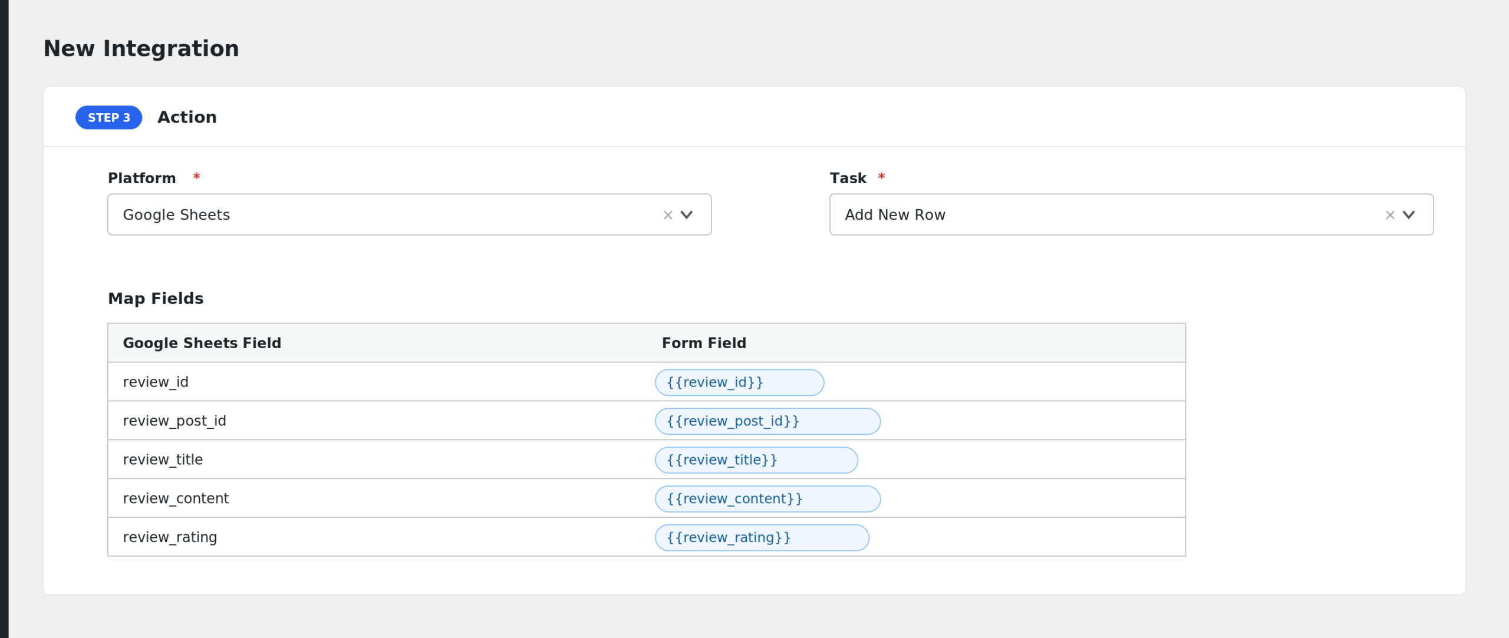The image size is (1509, 638).
Task: Click the Platform field label
Action: [141, 178]
